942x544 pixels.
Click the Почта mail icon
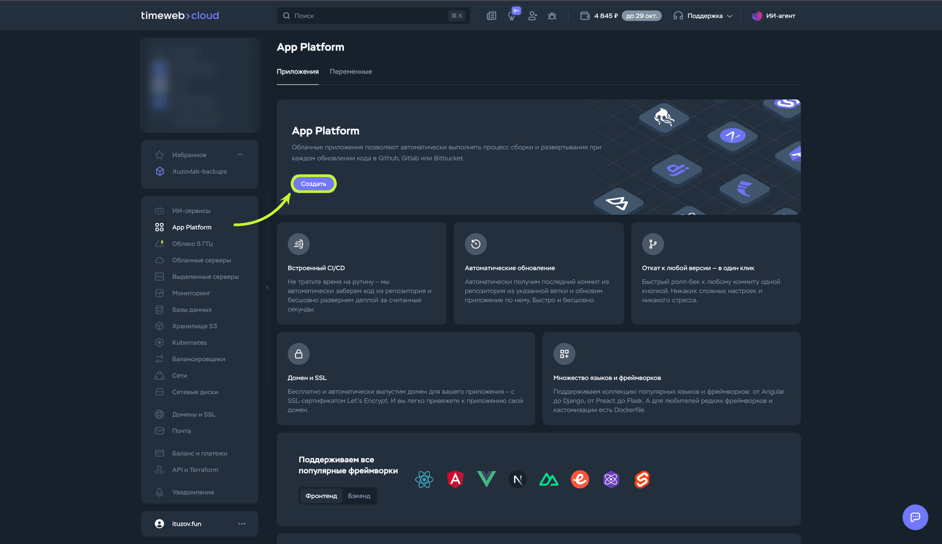[x=160, y=431]
